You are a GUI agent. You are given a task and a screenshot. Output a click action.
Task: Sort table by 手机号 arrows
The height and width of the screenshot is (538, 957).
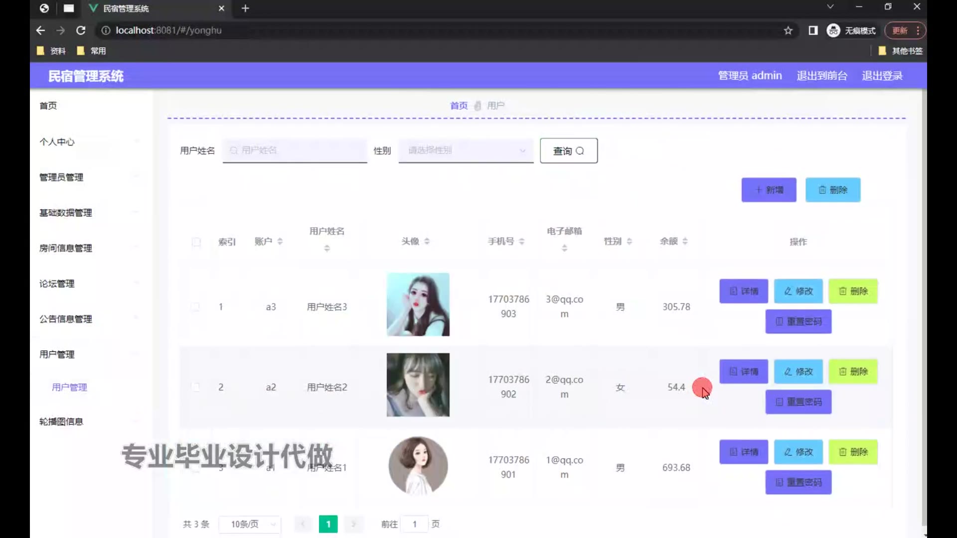point(521,241)
